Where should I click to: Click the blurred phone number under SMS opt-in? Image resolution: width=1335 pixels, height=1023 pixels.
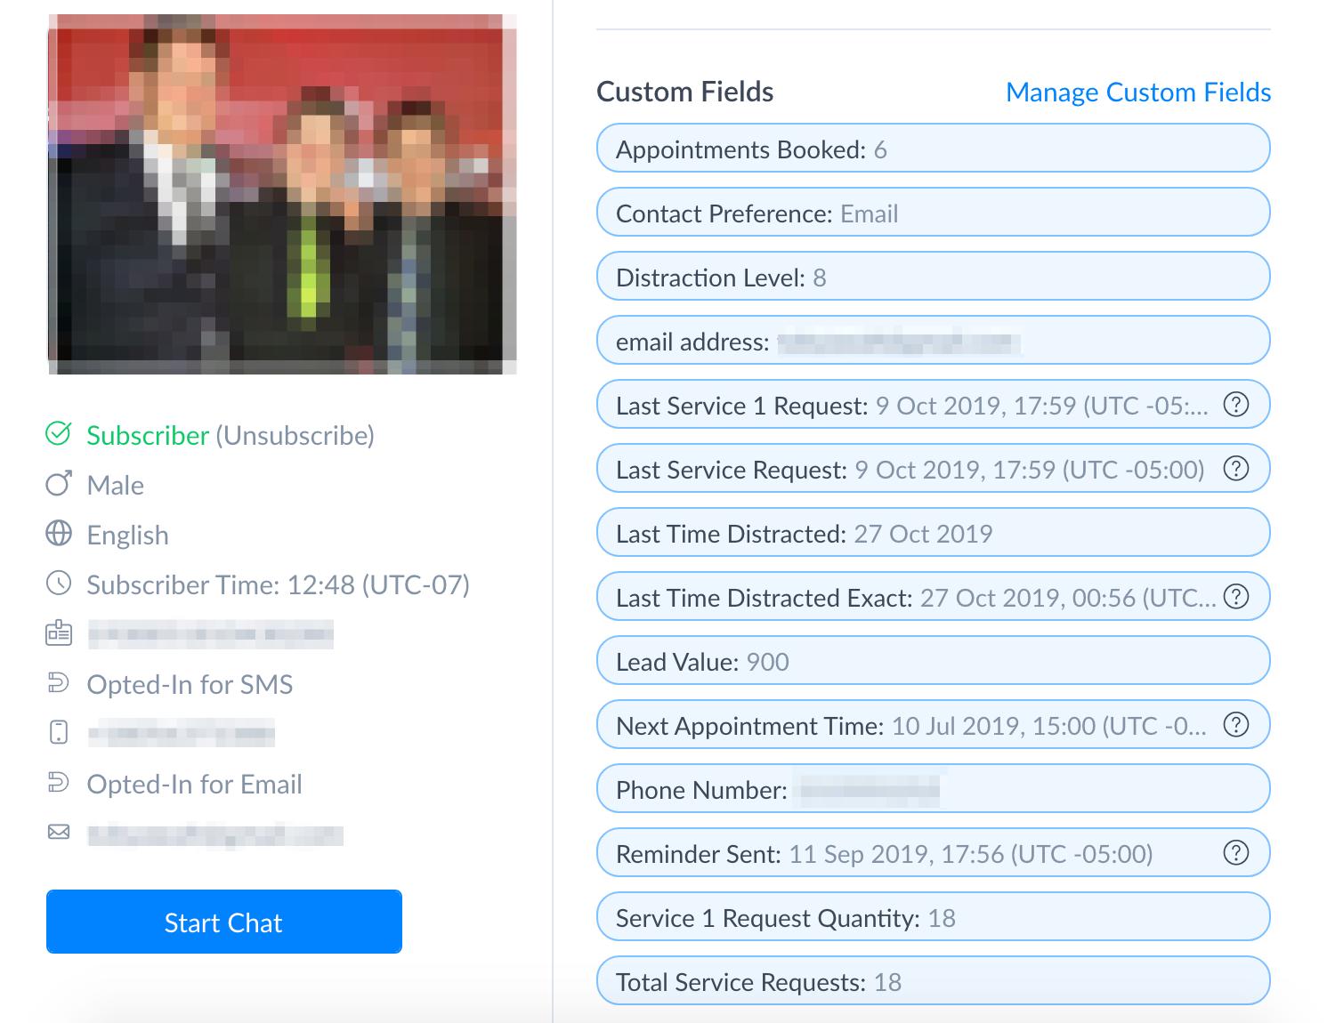[182, 734]
